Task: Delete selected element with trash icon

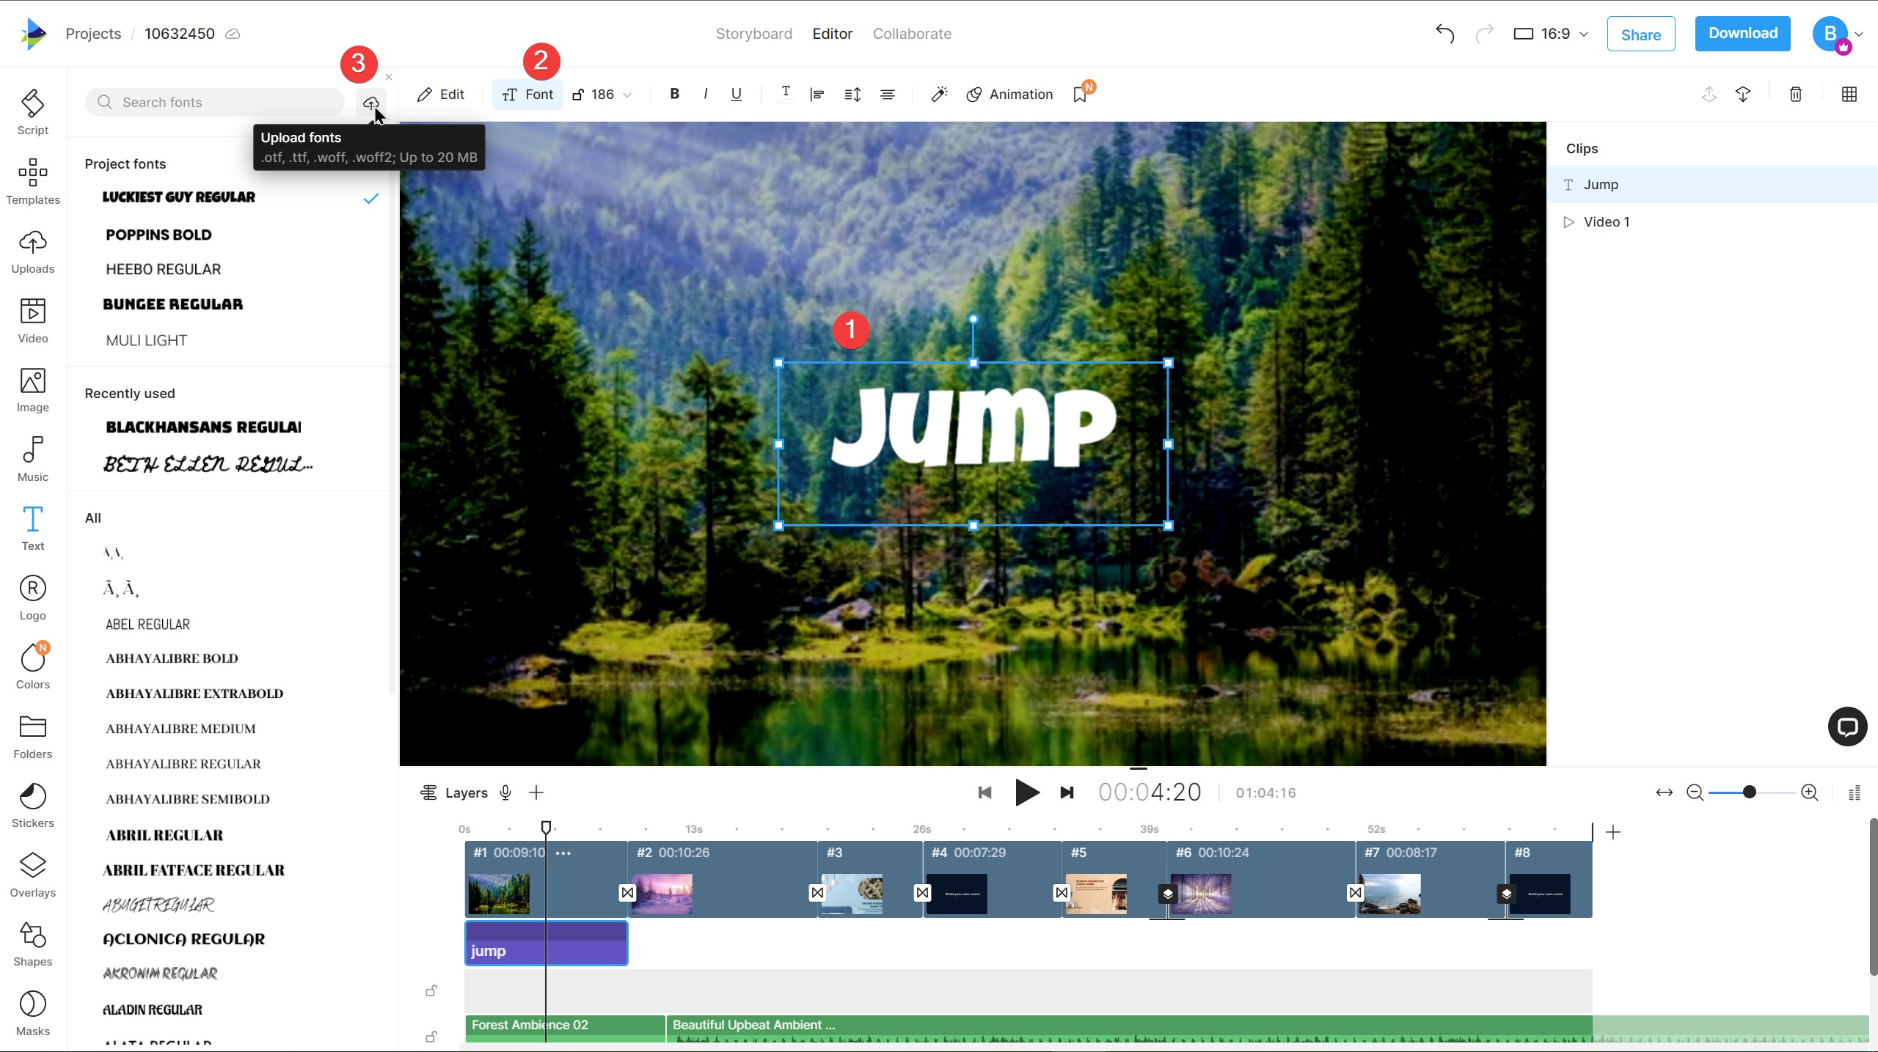Action: (1795, 95)
